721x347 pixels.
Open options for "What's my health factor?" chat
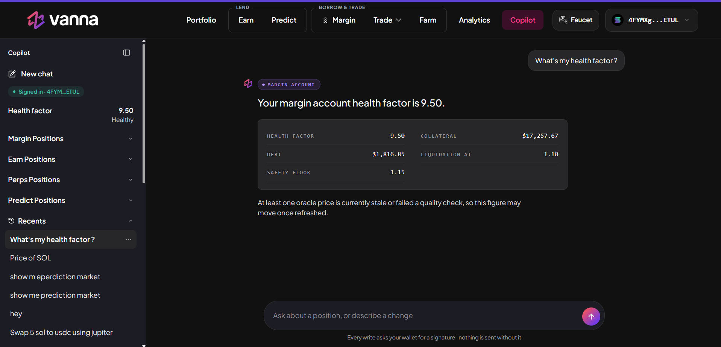click(128, 239)
